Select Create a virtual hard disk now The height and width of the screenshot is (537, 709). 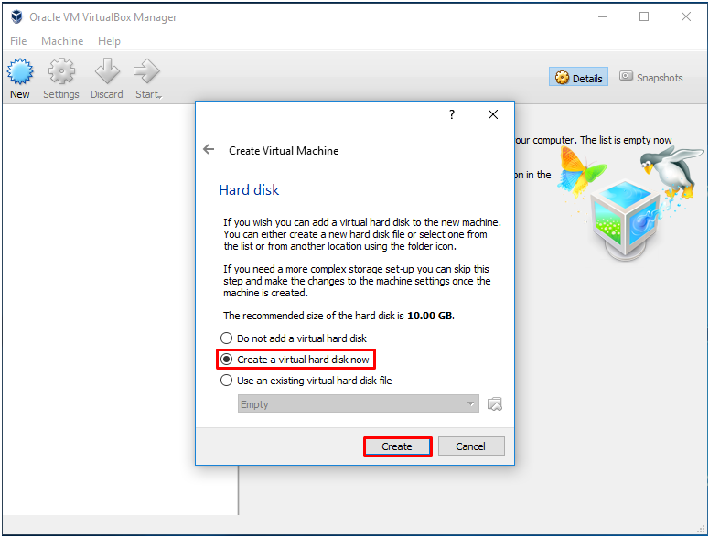[x=227, y=360]
